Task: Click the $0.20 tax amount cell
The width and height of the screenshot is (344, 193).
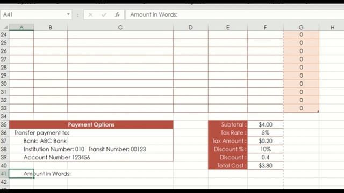Action: [265, 141]
